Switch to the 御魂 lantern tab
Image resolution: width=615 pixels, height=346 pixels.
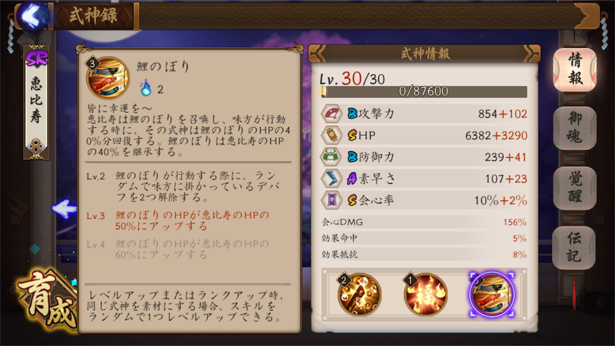coord(575,128)
